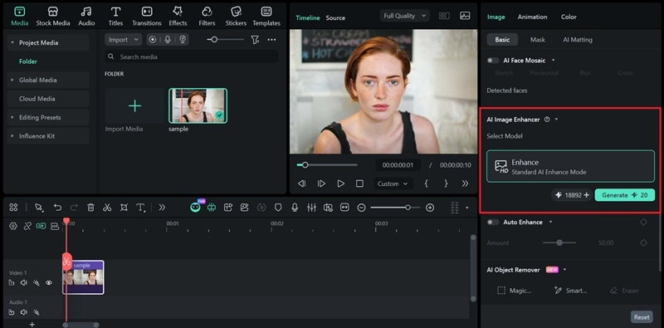Click the Search media field
Image resolution: width=664 pixels, height=328 pixels.
[192, 56]
